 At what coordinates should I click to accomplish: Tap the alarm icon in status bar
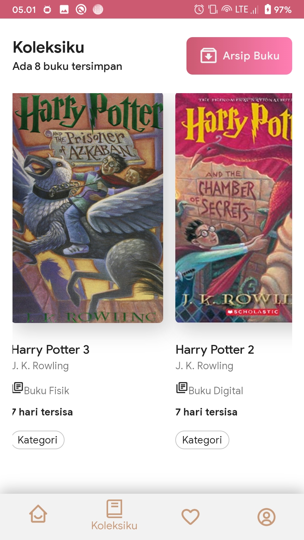[199, 9]
